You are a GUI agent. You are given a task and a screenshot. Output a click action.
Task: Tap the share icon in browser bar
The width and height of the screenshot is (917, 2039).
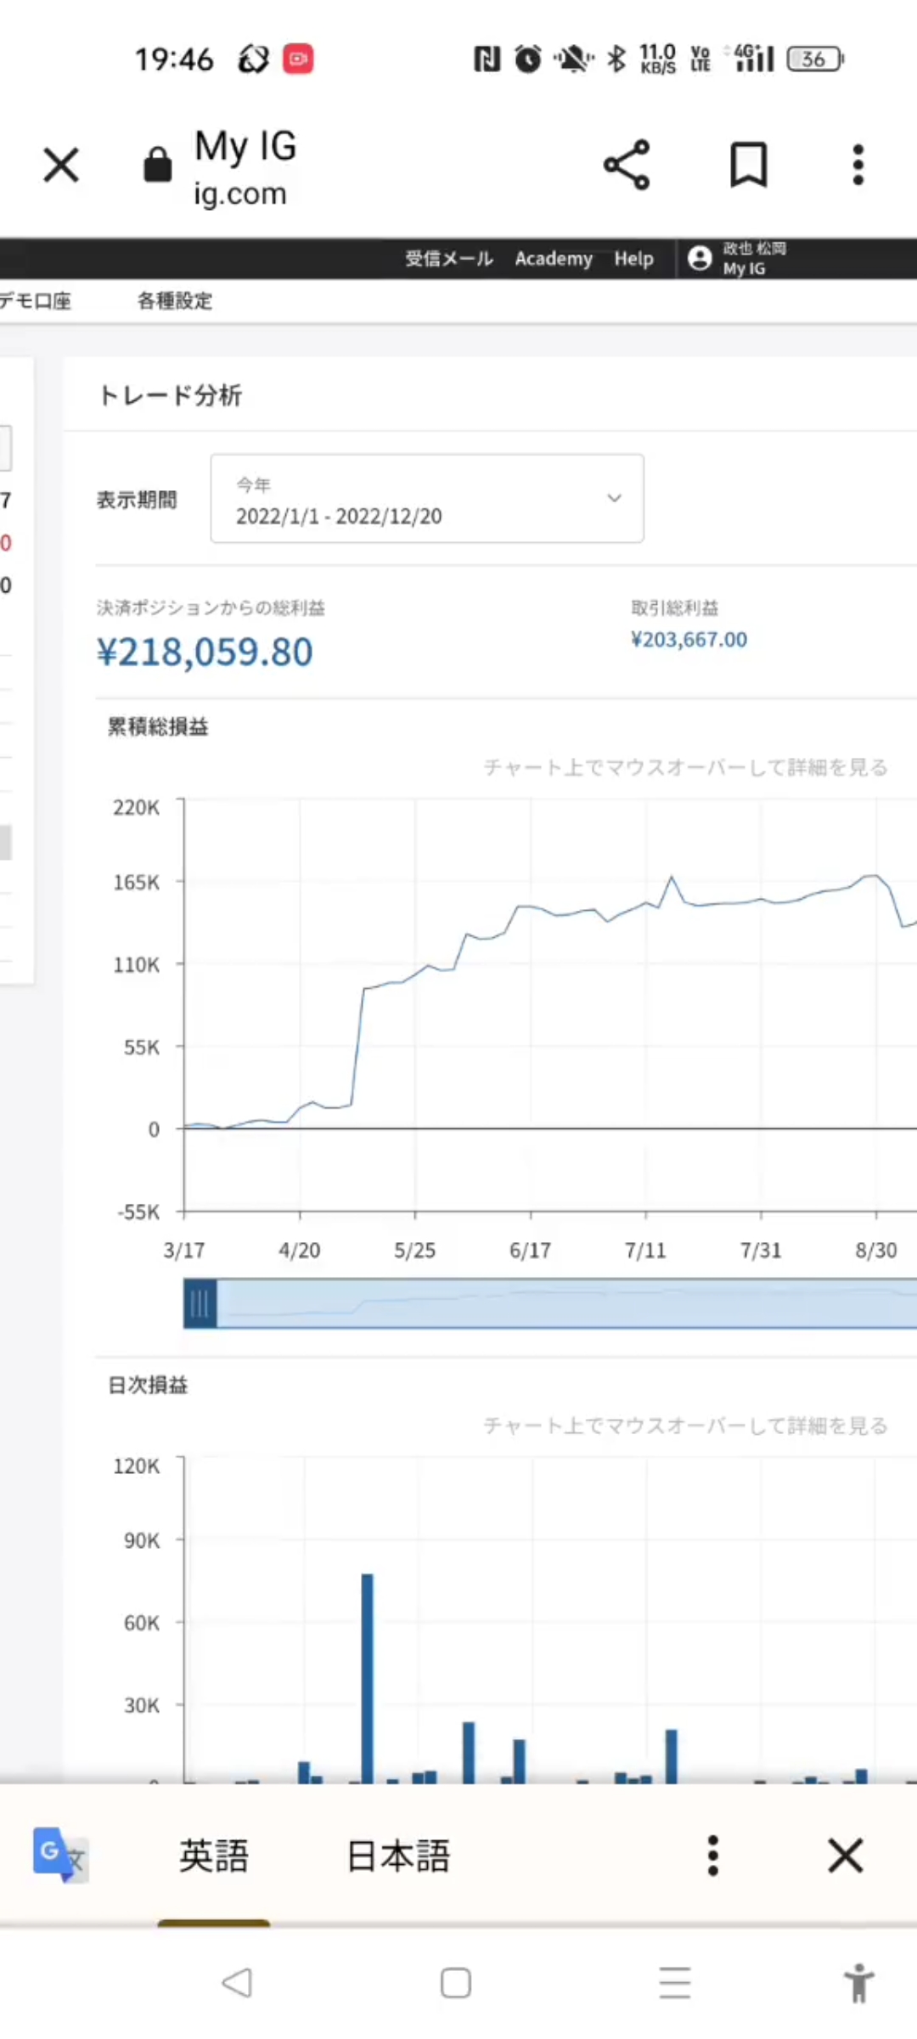pyautogui.click(x=627, y=165)
